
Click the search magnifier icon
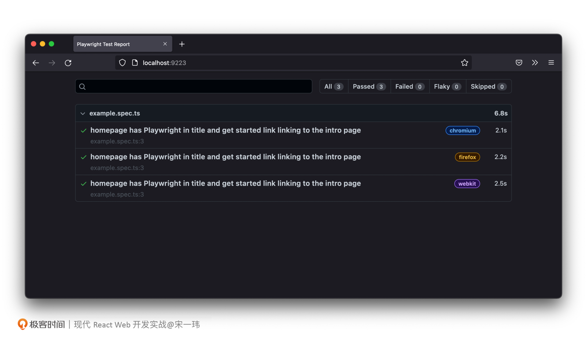coord(82,87)
